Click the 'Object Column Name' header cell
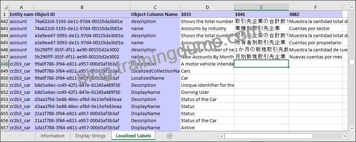Image resolution: width=356 pixels, height=142 pixels. [x=155, y=14]
